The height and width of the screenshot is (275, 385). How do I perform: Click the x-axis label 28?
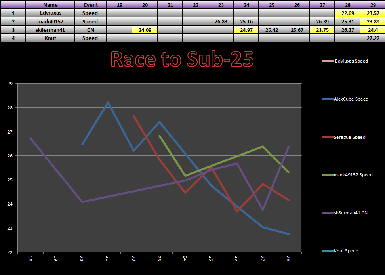click(288, 258)
